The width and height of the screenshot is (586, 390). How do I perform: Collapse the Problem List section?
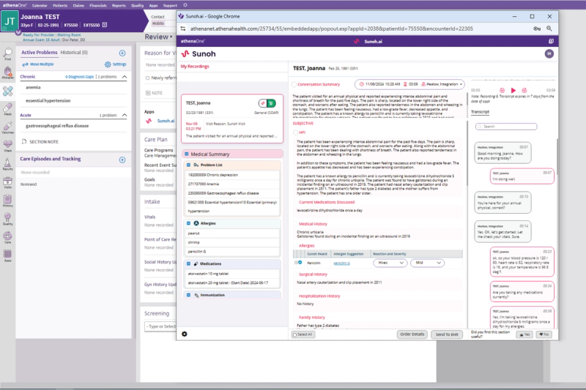click(189, 165)
